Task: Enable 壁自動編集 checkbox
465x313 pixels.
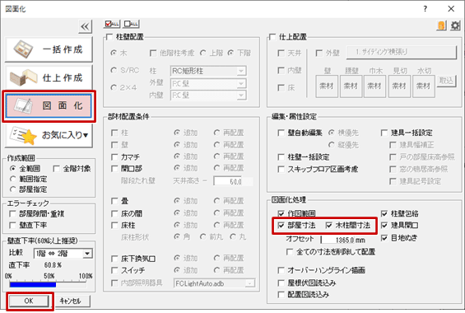Action: pyautogui.click(x=281, y=133)
